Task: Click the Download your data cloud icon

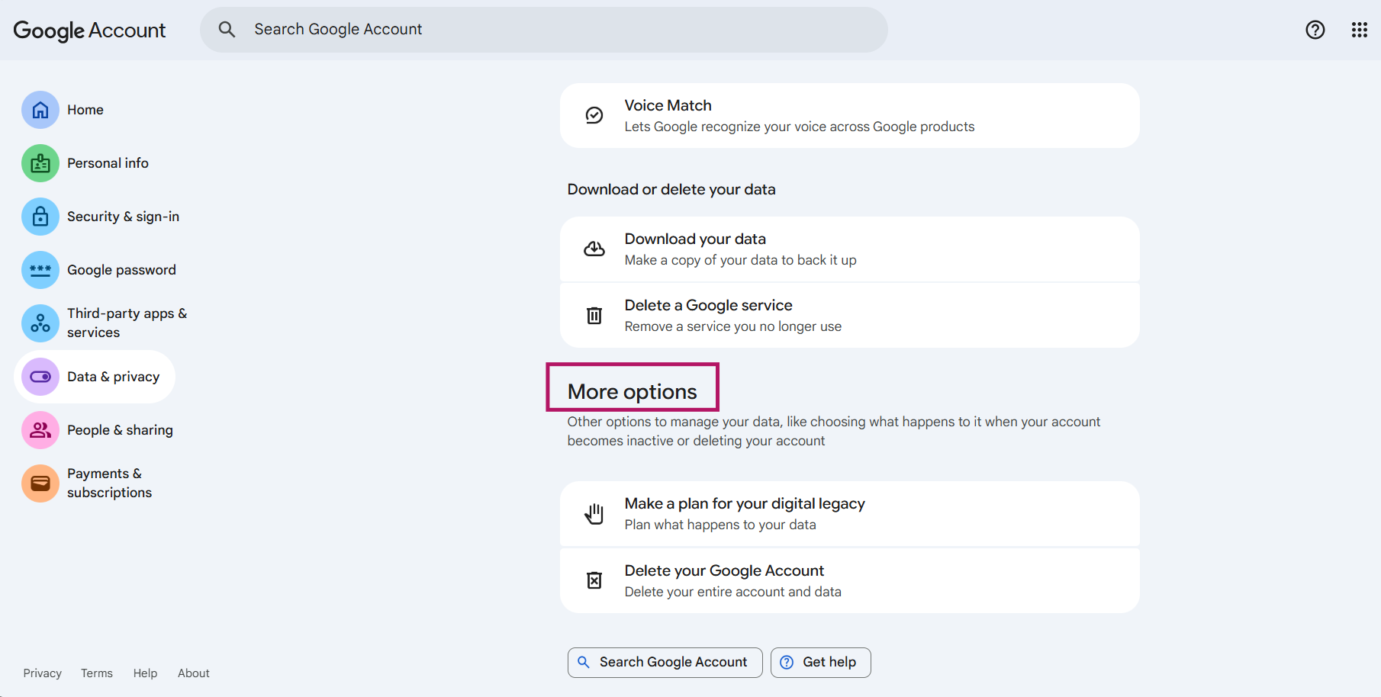Action: click(594, 249)
